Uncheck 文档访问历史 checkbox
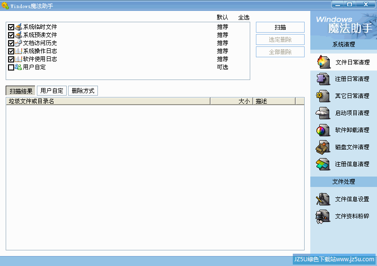Image resolution: width=377 pixels, height=266 pixels. click(11, 43)
